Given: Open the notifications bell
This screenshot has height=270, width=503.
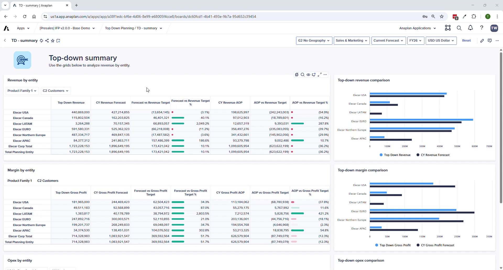Looking at the screenshot, I should (470, 28).
